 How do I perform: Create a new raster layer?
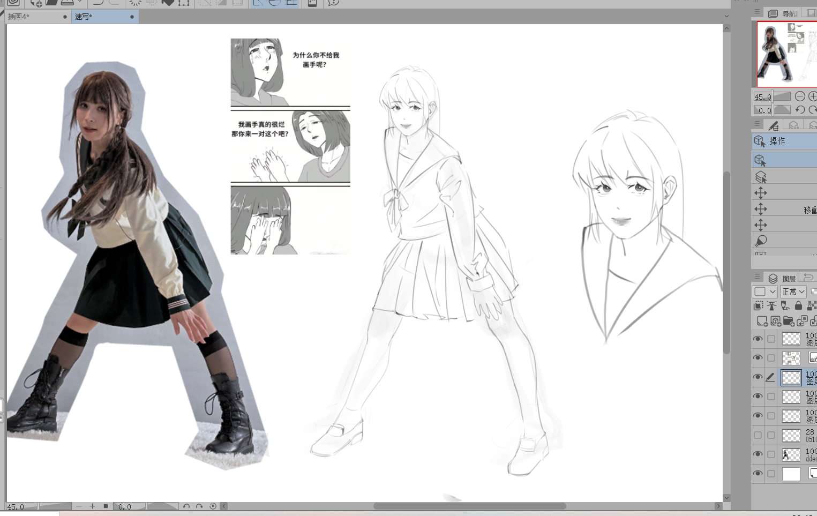click(762, 321)
